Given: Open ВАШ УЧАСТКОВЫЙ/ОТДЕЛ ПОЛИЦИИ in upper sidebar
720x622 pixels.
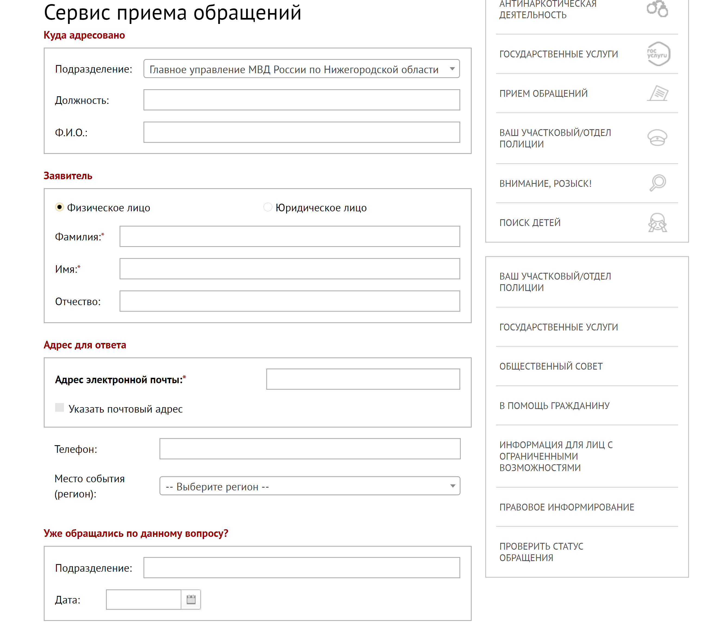Looking at the screenshot, I should click(555, 138).
